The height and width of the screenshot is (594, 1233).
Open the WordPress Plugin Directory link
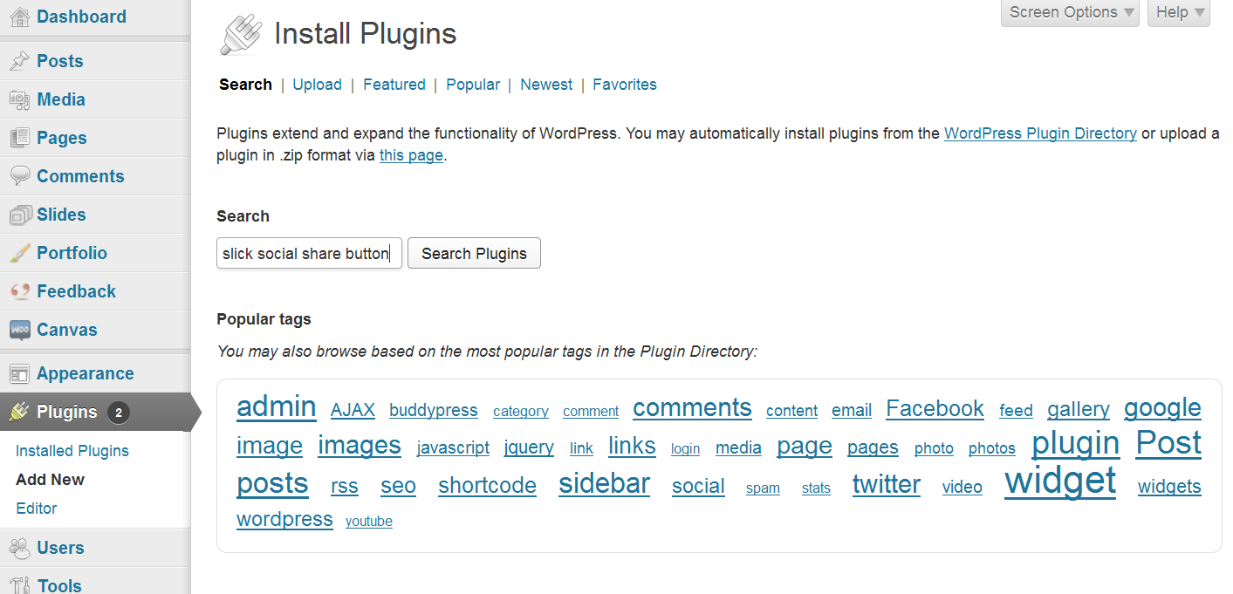coord(1040,133)
